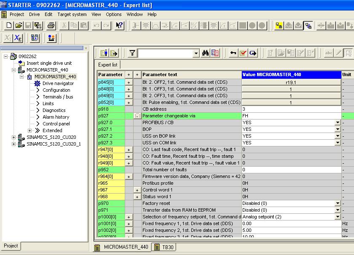Open Terminals / bus in the tree

pos(58,97)
